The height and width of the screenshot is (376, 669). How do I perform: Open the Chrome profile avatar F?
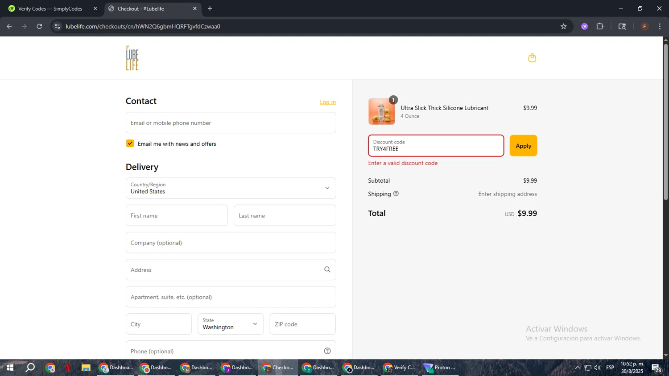(644, 26)
